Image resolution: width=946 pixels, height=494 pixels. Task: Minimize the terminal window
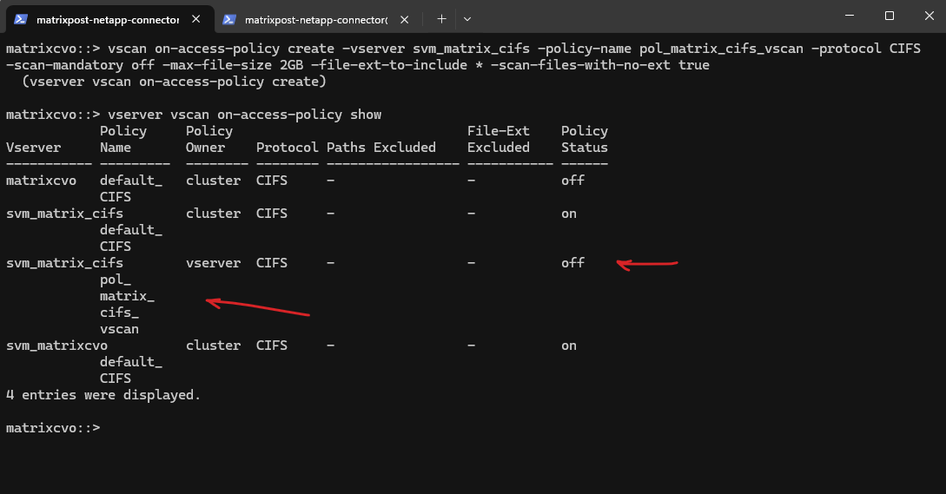pyautogui.click(x=850, y=16)
